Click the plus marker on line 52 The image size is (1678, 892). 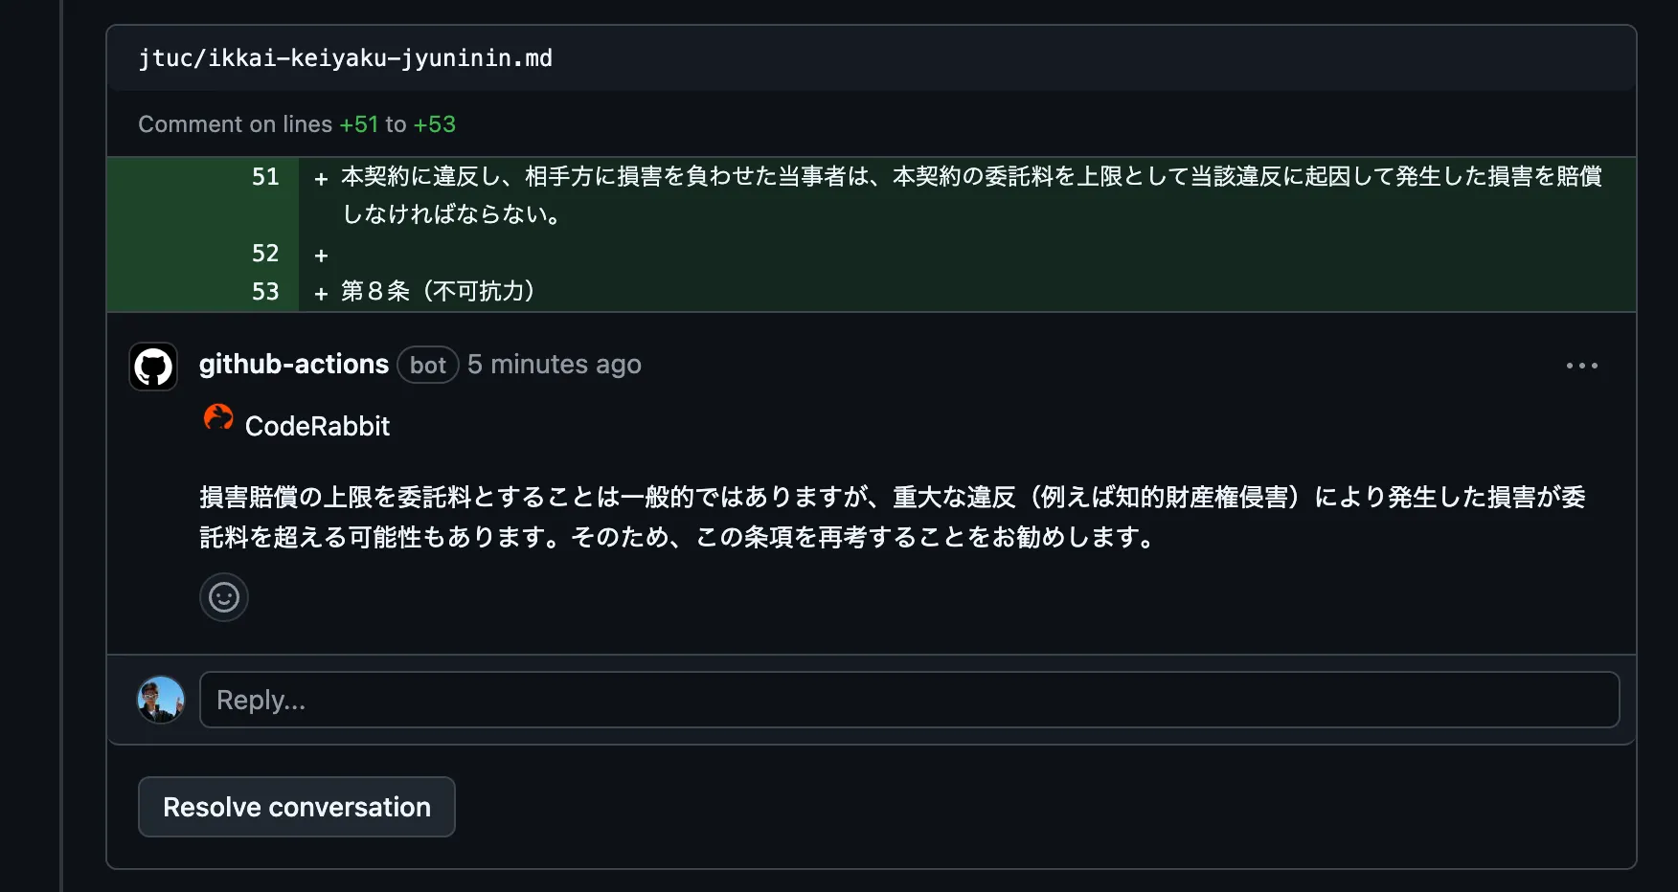pos(321,256)
